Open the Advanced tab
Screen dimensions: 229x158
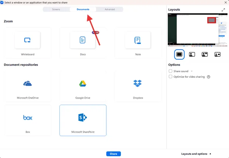(110, 9)
